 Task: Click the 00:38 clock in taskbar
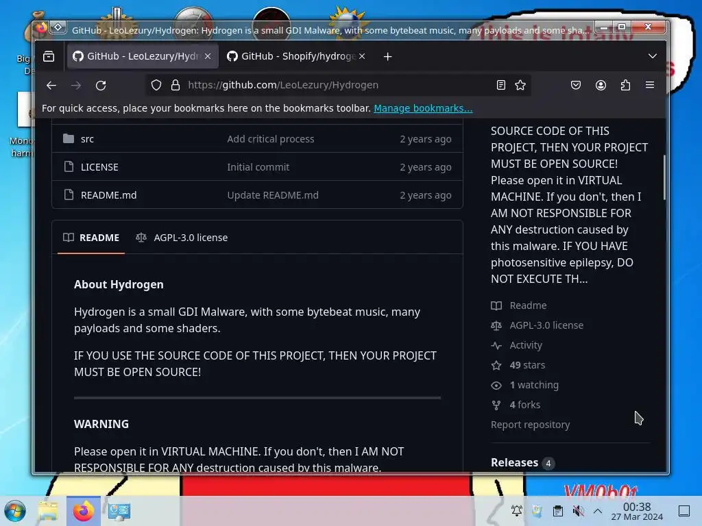pos(637,511)
